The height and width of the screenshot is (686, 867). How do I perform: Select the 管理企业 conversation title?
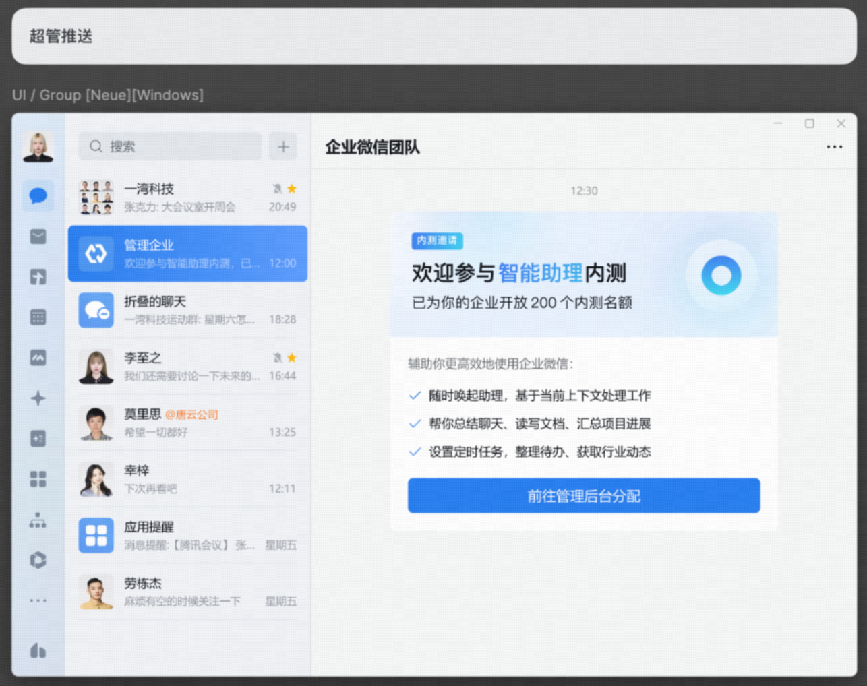click(149, 245)
